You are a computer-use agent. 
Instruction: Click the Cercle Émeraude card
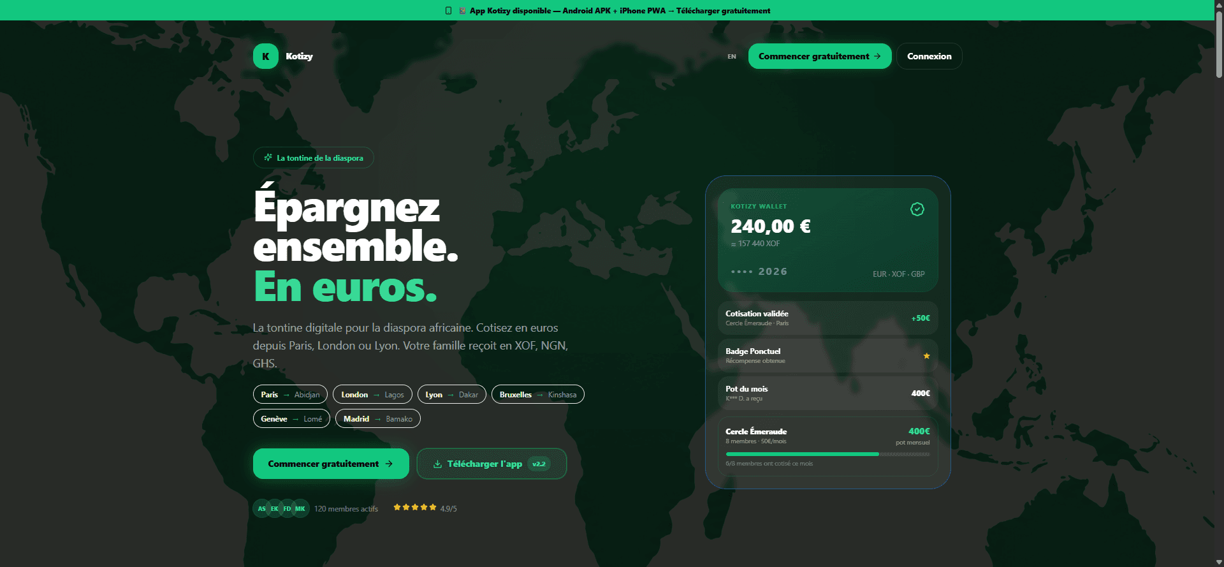pyautogui.click(x=827, y=446)
